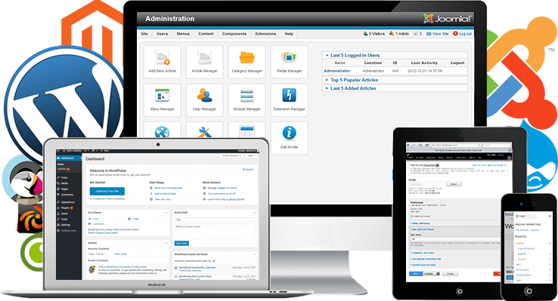Click the Administrator user name link
The height and width of the screenshot is (301, 558).
coord(336,71)
